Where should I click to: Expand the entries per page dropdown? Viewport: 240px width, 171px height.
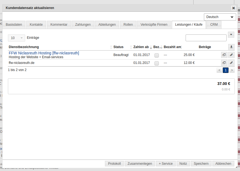coord(16,38)
